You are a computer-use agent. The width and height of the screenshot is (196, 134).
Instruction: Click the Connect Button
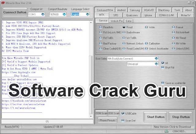tap(15, 12)
